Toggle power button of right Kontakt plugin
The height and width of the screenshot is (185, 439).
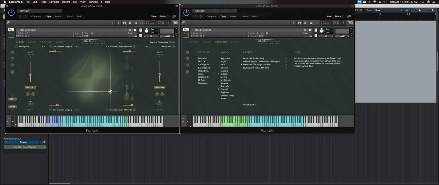[186, 13]
